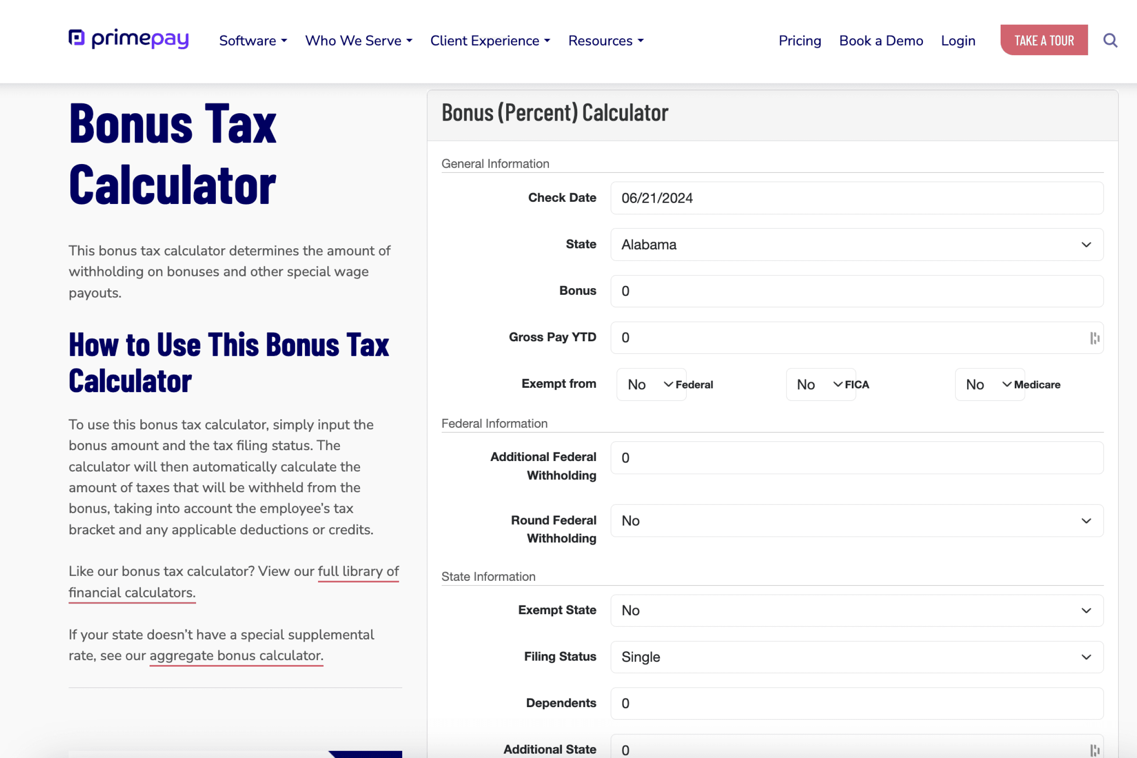Click the full library of financial calculators link
The width and height of the screenshot is (1137, 758).
point(233,581)
